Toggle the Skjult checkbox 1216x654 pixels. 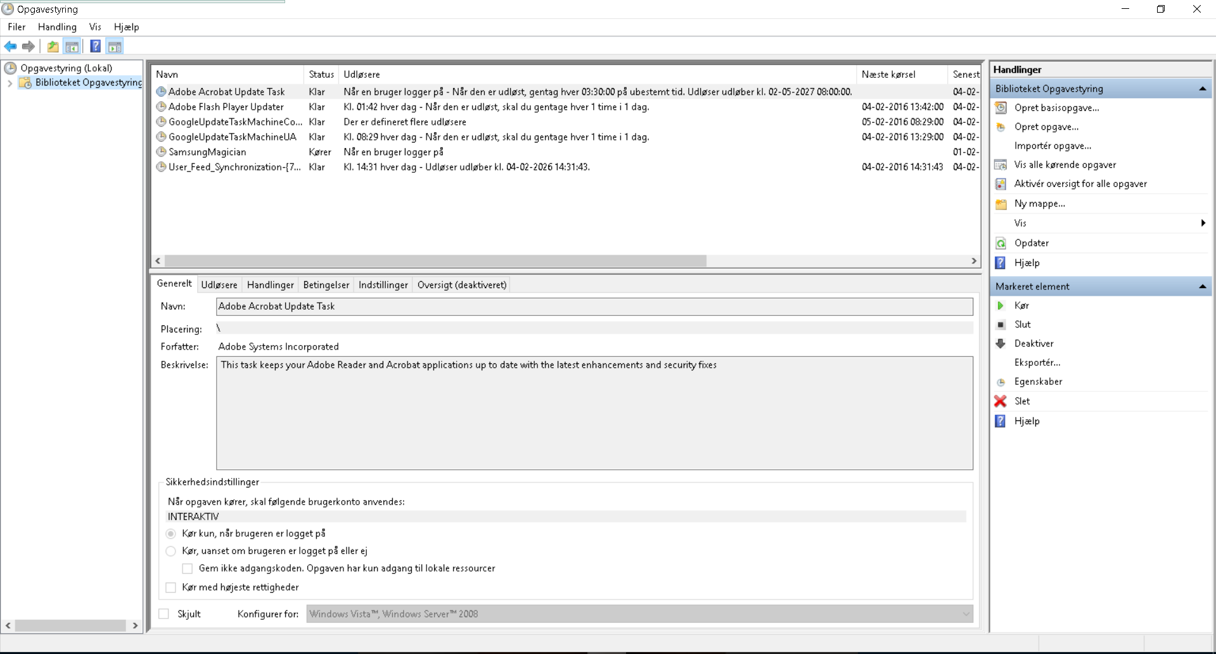click(164, 614)
